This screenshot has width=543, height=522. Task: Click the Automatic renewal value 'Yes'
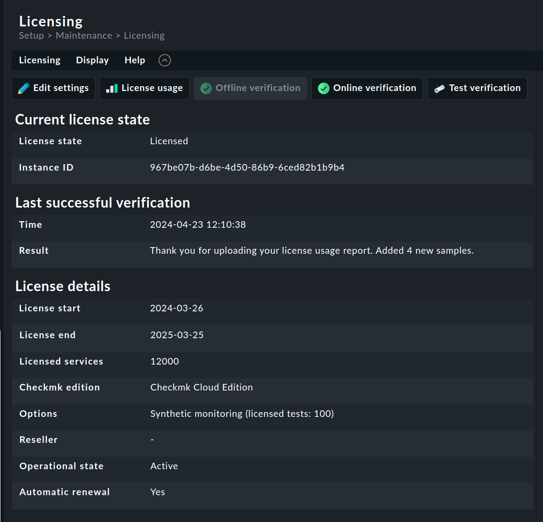(x=158, y=492)
